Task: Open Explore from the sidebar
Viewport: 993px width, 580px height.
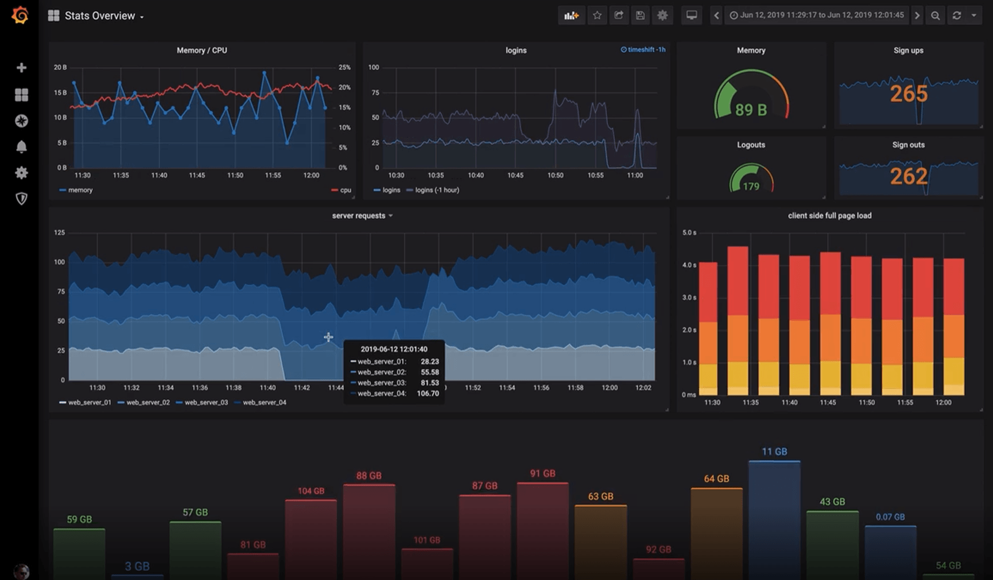Action: tap(21, 121)
